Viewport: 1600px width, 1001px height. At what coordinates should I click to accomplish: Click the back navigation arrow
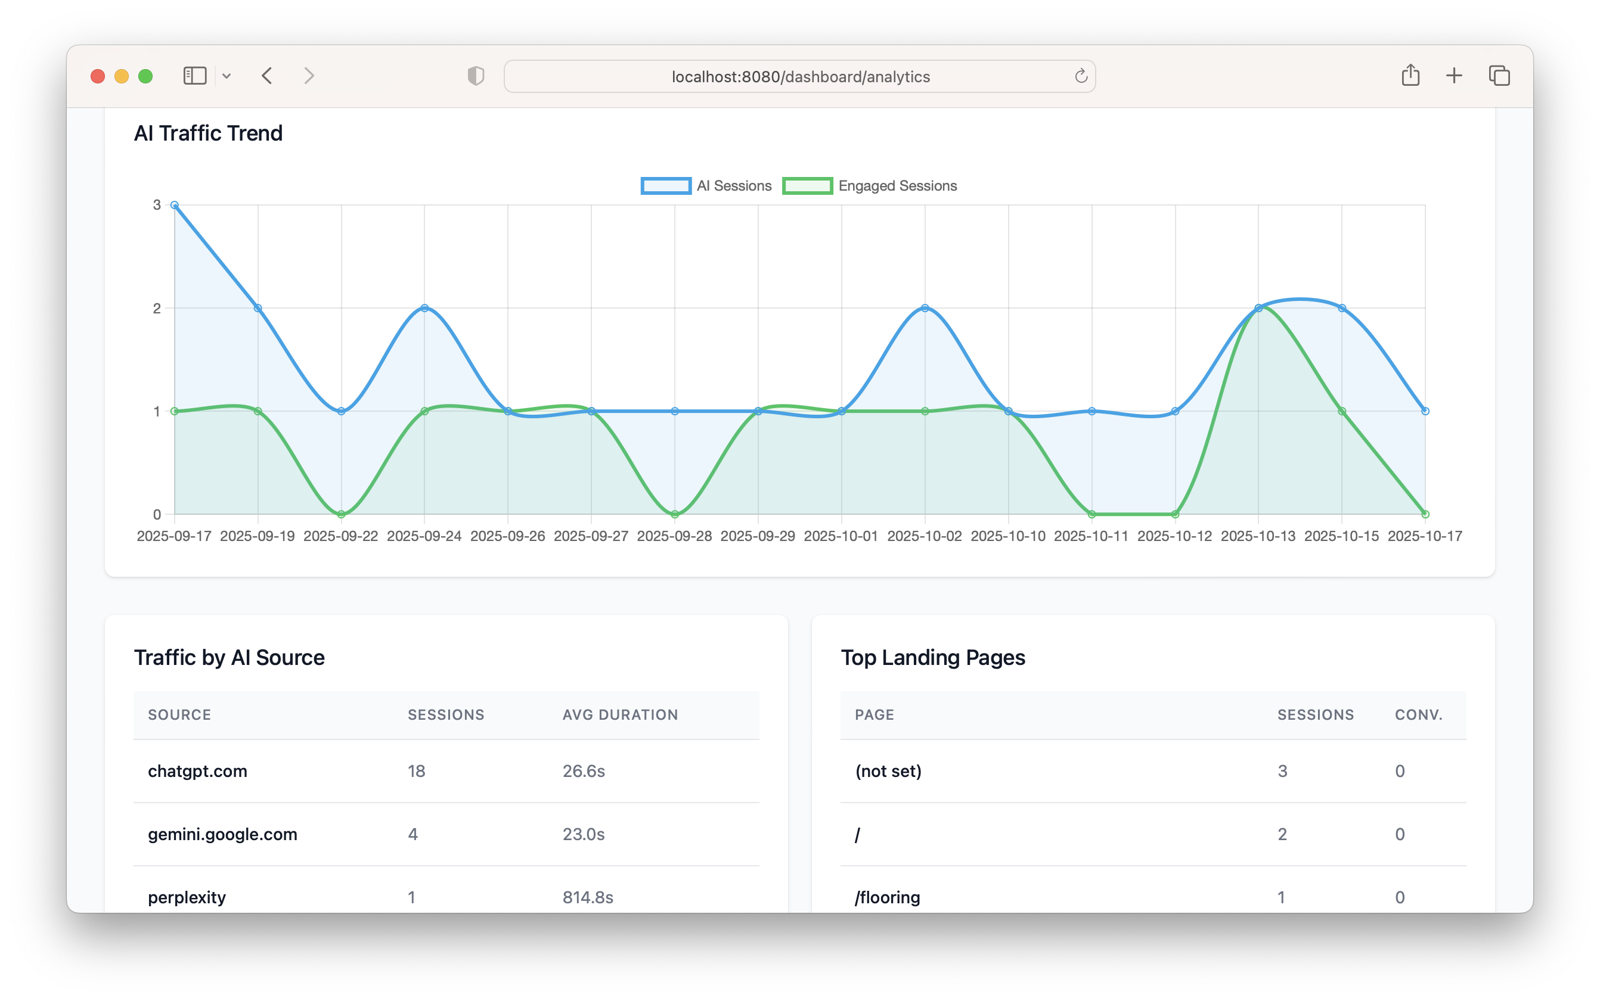(268, 76)
